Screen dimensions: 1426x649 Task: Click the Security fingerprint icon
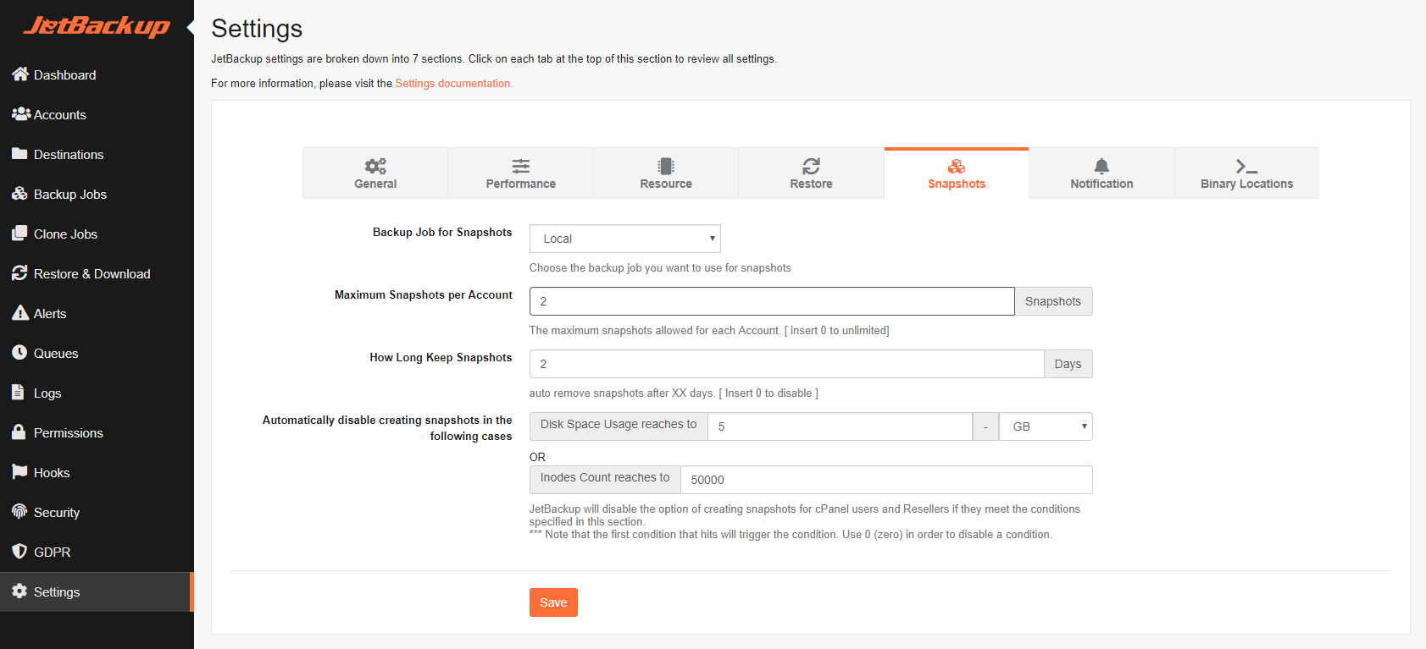pos(19,512)
